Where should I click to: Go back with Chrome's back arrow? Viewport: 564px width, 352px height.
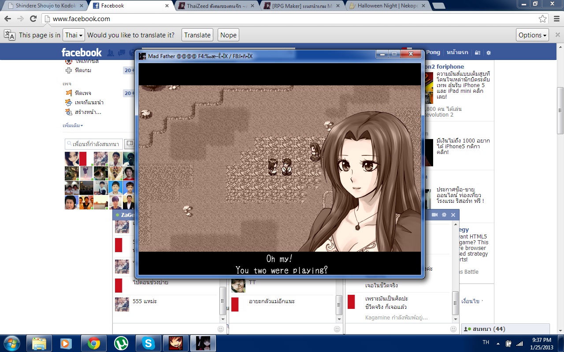click(x=8, y=19)
